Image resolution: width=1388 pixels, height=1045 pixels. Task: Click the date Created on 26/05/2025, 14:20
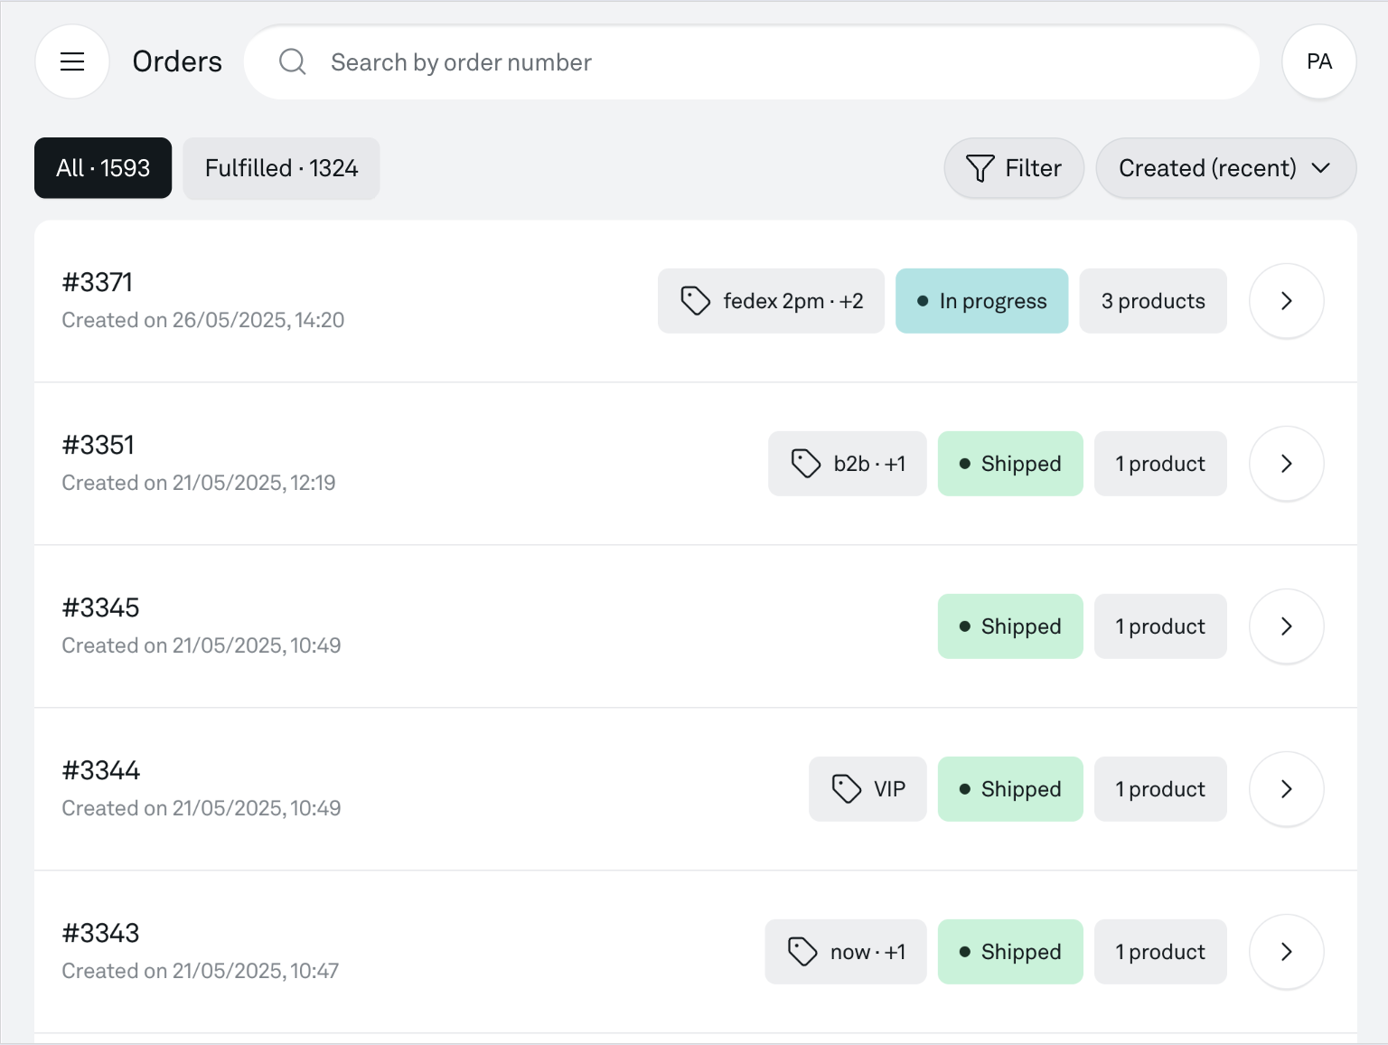[203, 320]
